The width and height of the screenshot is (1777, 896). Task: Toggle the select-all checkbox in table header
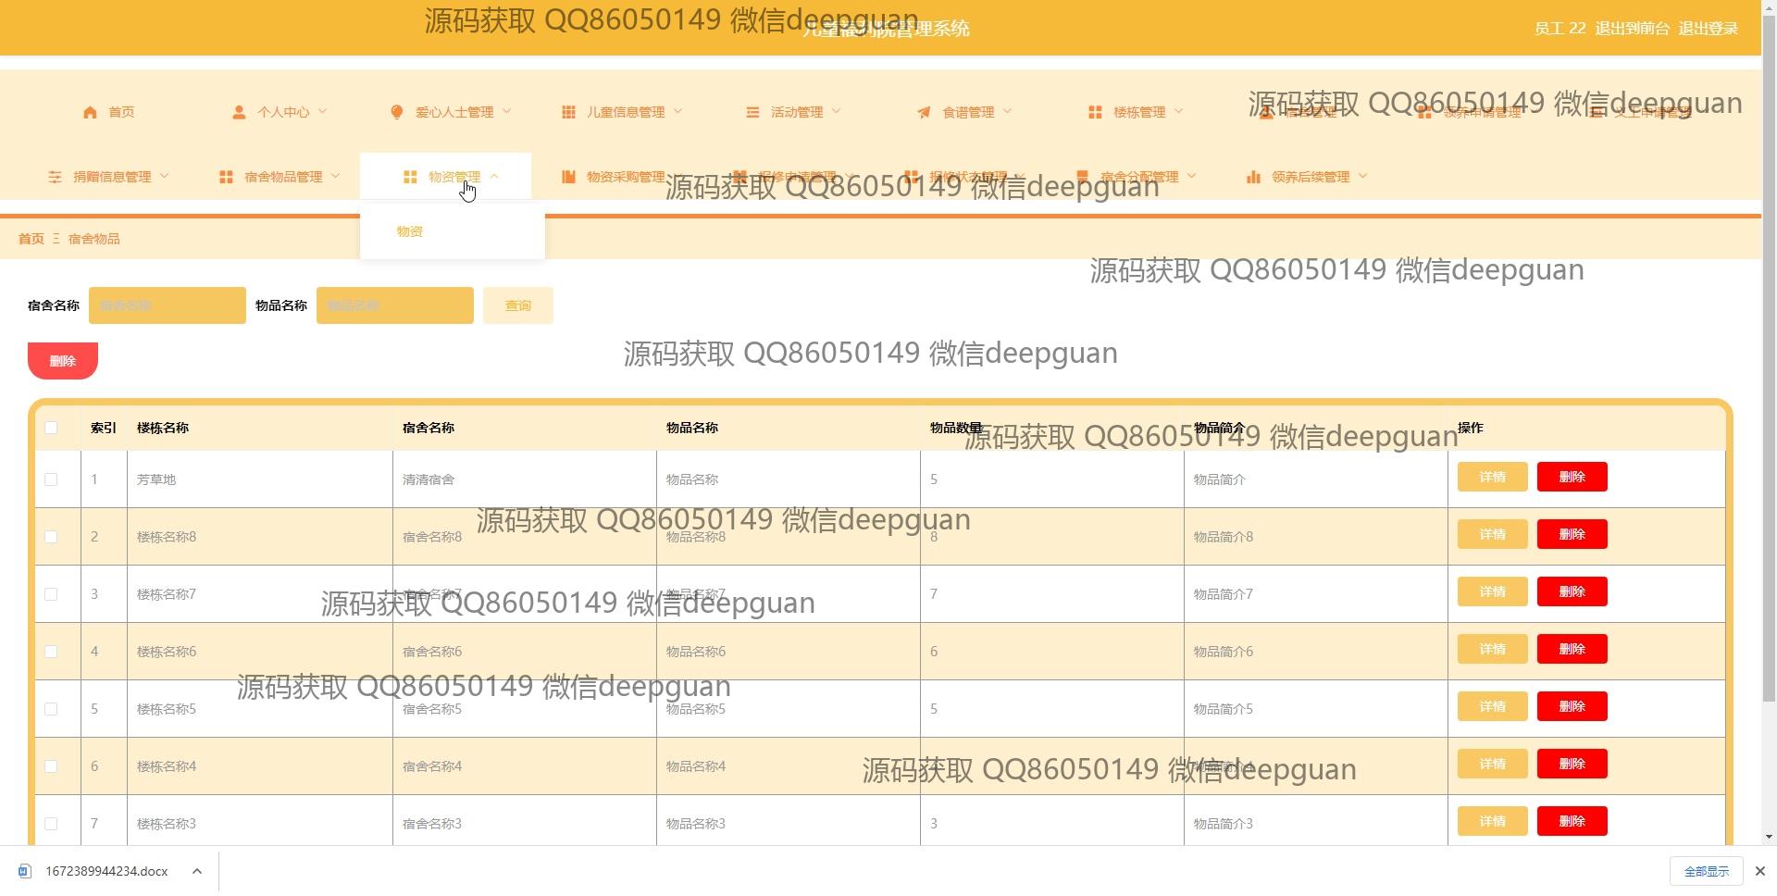pos(51,428)
